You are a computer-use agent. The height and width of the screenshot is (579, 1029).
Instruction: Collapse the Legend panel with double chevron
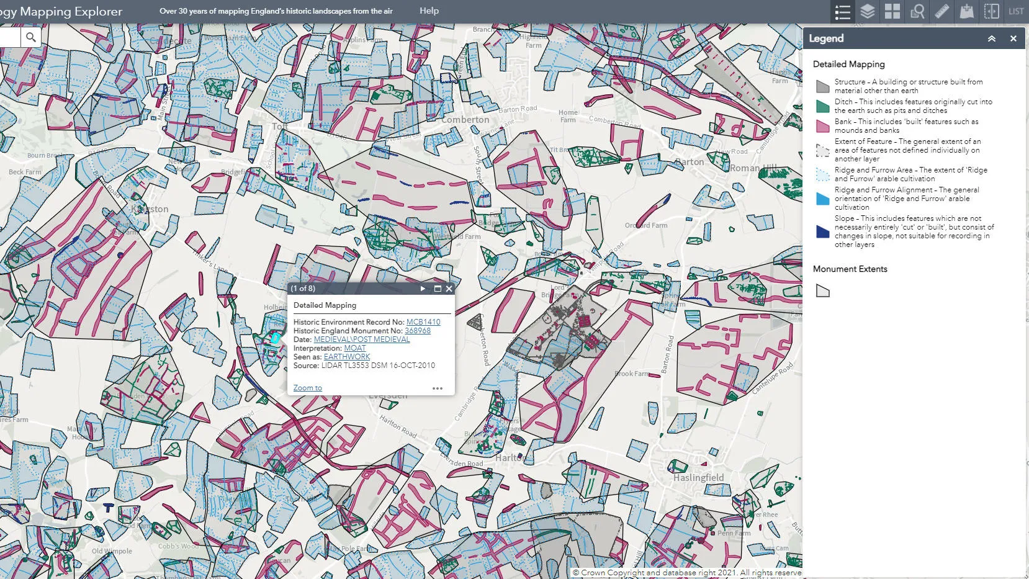point(992,38)
